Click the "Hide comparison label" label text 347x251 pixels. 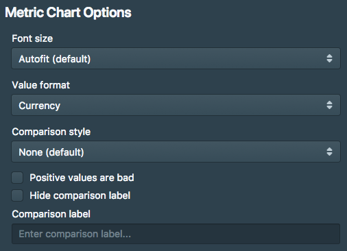(80, 195)
